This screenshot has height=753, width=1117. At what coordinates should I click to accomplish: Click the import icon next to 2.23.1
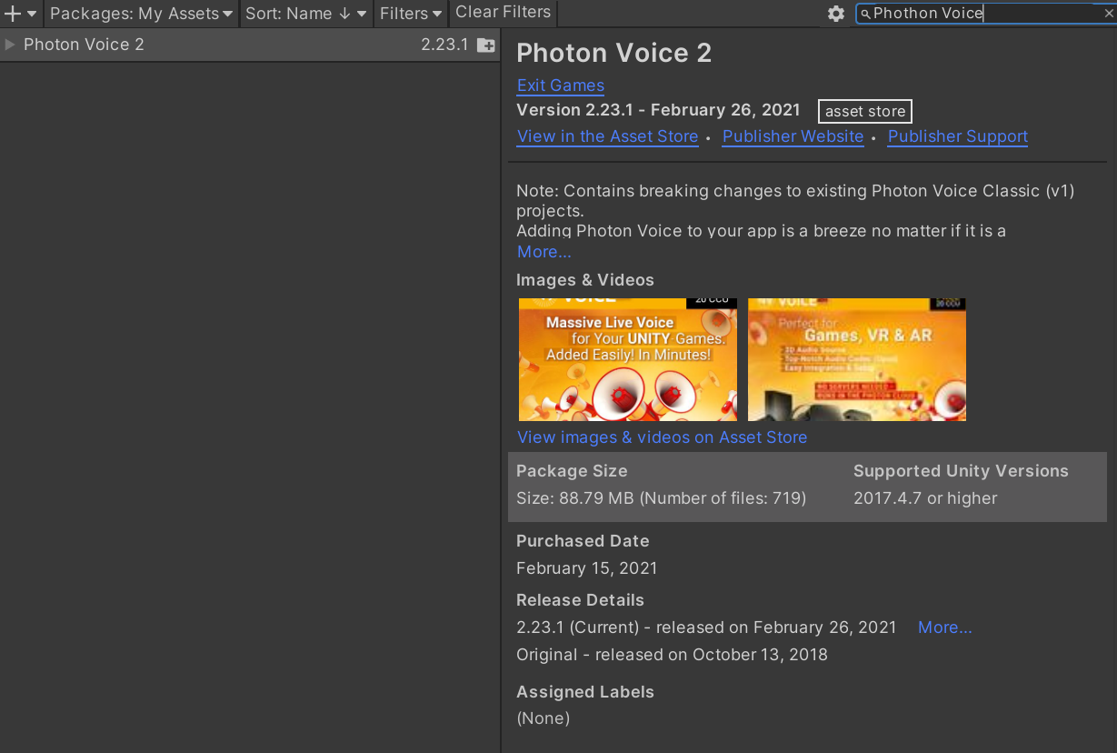point(486,45)
